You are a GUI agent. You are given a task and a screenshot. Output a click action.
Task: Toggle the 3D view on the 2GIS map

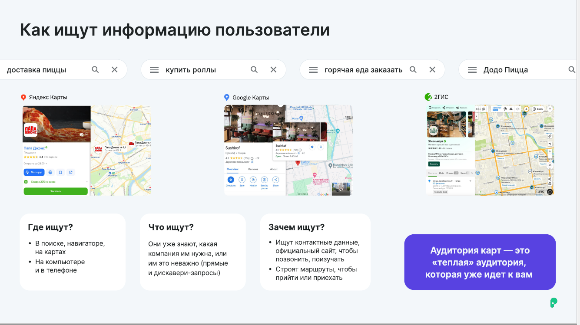tap(550, 165)
